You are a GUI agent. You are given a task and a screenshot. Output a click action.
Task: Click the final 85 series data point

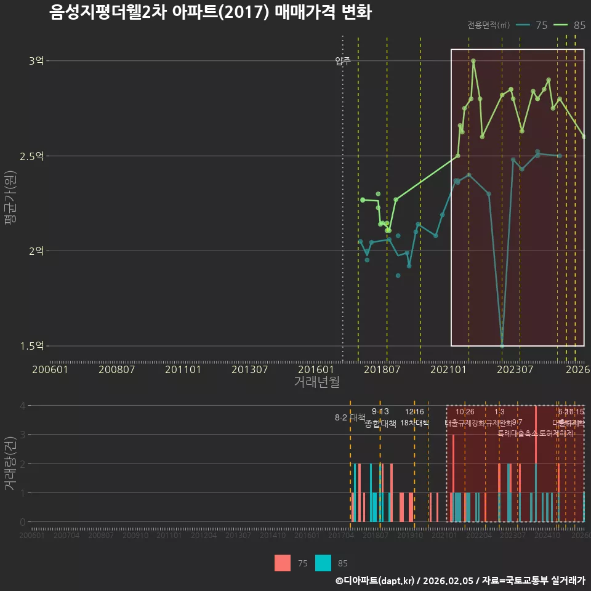coord(584,137)
